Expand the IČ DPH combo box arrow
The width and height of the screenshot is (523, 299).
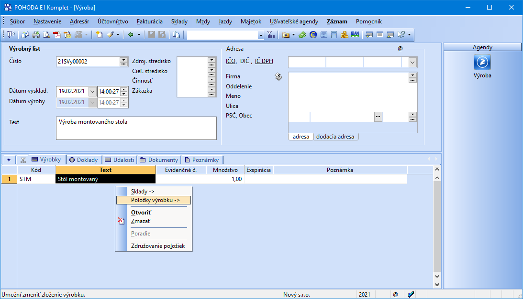tap(412, 63)
